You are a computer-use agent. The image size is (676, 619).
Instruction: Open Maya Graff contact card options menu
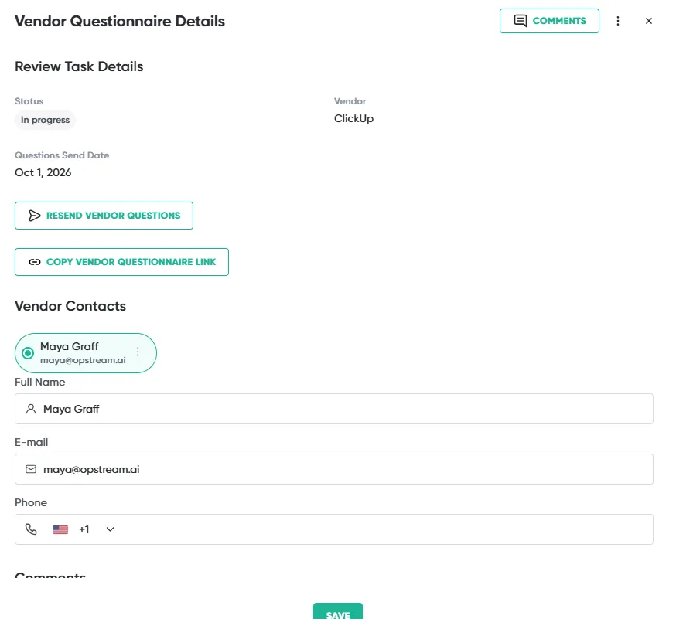pos(138,352)
